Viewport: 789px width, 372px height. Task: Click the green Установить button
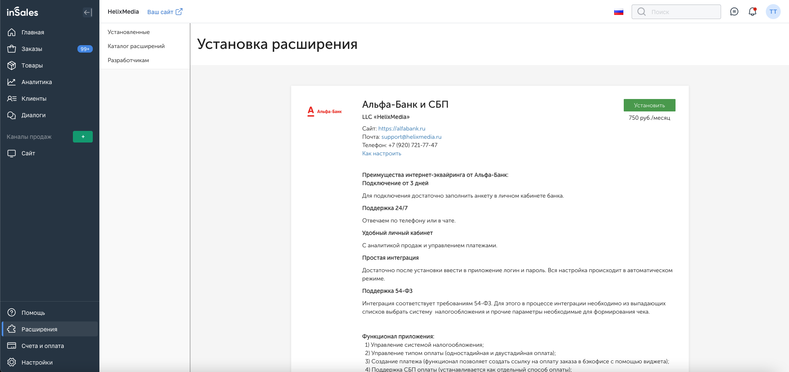click(649, 105)
